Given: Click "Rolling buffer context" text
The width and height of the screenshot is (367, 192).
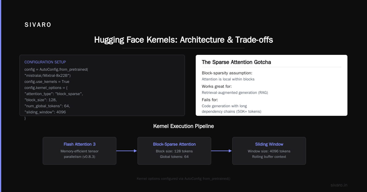Looking at the screenshot, I should [x=269, y=157].
